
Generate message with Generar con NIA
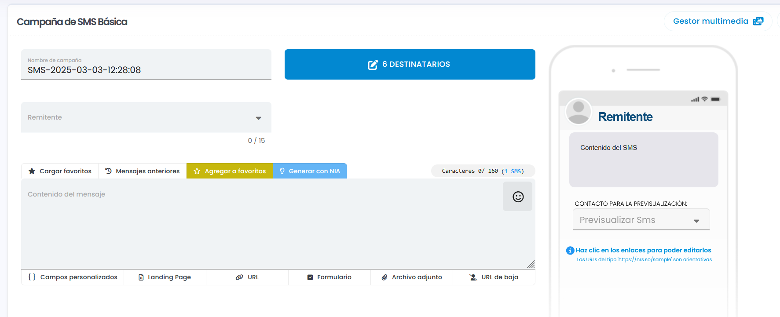coord(310,171)
